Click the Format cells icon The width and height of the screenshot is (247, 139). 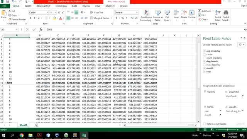(192, 13)
